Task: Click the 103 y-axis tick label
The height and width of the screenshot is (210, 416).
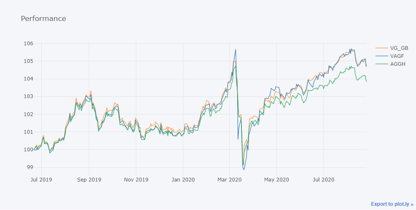Action: click(28, 96)
